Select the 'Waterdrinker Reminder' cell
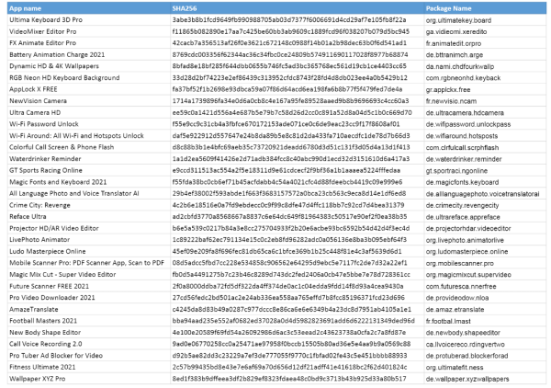 tap(88, 159)
